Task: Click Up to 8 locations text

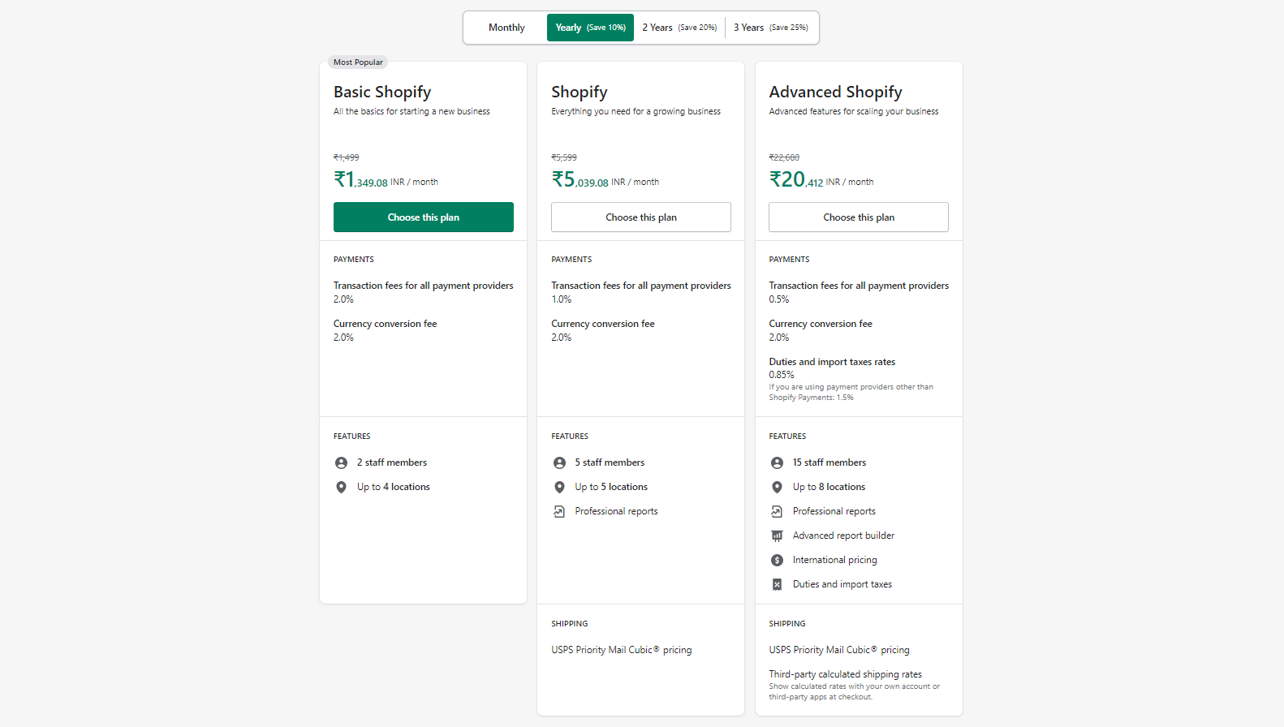Action: [x=829, y=487]
